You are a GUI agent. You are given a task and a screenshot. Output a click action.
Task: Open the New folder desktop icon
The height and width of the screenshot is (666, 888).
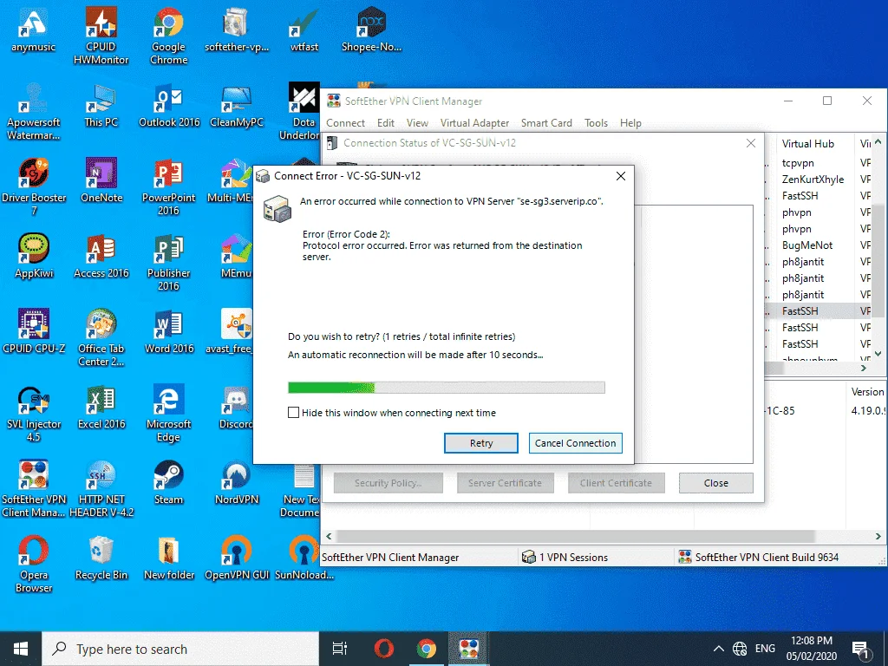(169, 558)
